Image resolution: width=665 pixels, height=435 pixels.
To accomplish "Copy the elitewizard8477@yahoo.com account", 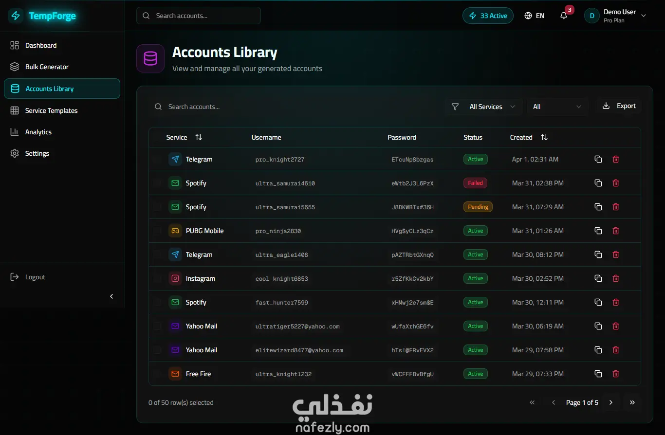I will click(x=598, y=350).
